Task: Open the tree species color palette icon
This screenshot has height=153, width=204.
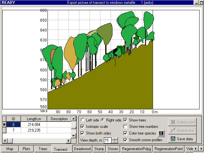Action: 161,133
